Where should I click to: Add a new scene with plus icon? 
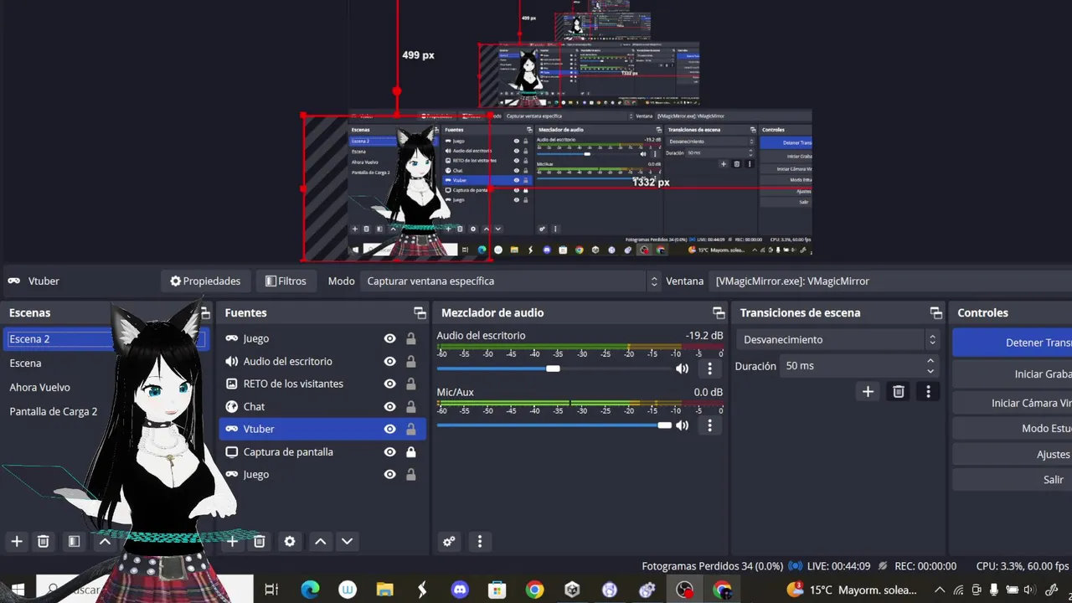point(17,541)
